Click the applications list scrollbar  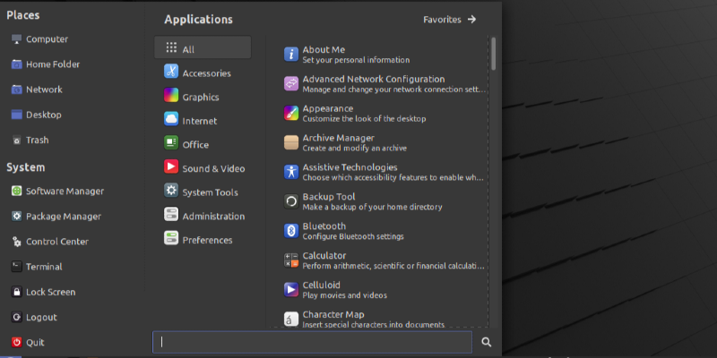[x=494, y=54]
